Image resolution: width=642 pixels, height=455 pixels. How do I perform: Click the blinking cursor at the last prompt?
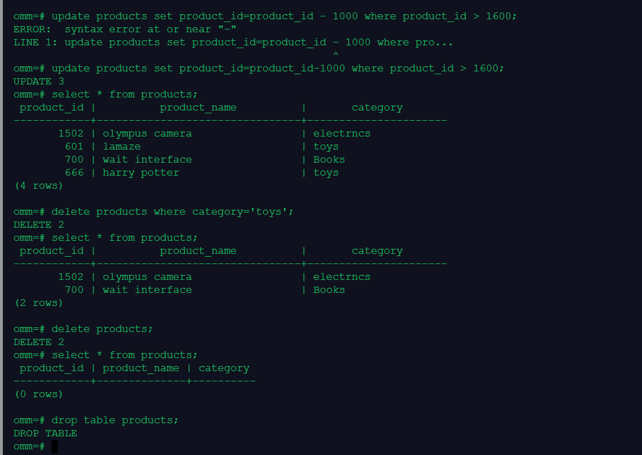click(x=54, y=447)
